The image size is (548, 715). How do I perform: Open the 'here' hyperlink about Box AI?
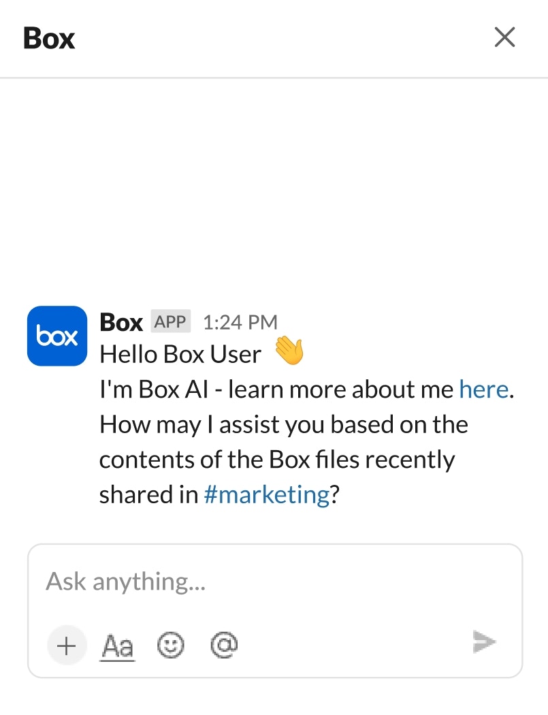click(x=483, y=389)
